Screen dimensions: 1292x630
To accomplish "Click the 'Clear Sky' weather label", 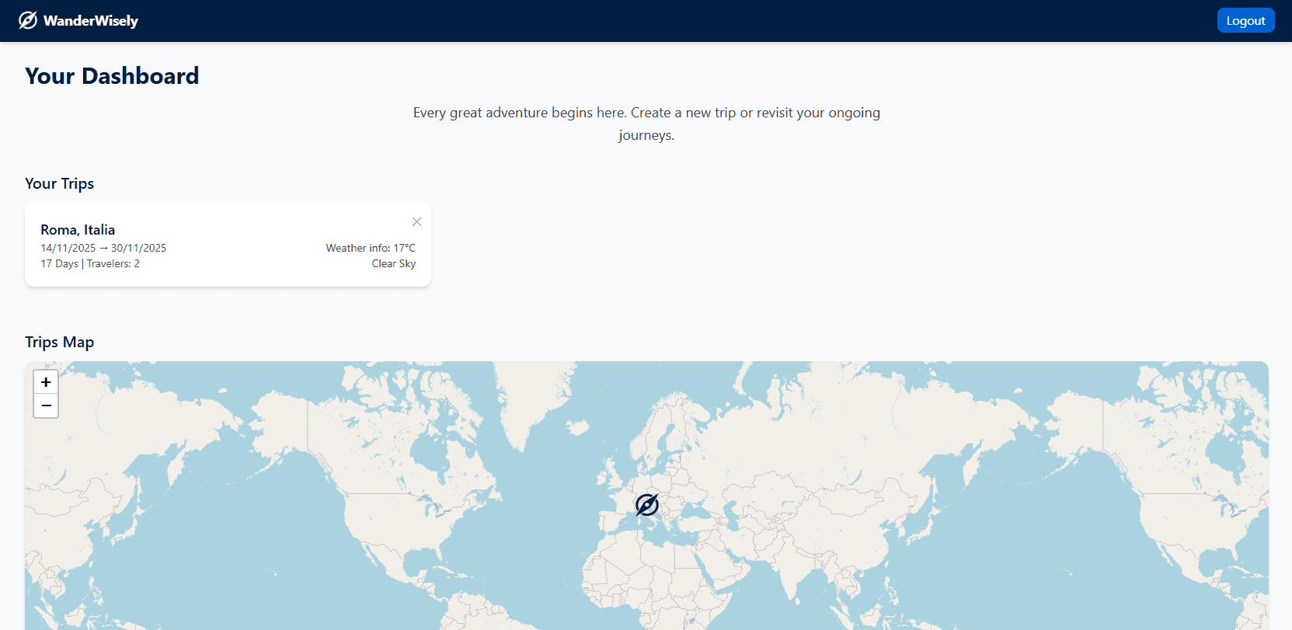I will click(x=394, y=263).
